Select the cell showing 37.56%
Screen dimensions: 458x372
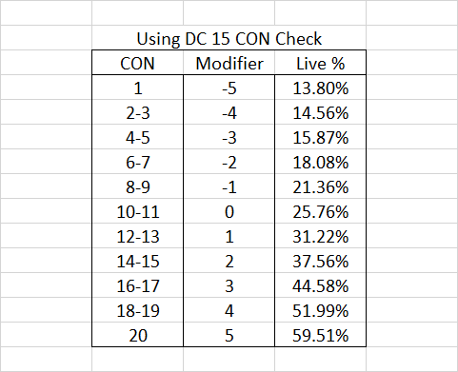click(320, 261)
